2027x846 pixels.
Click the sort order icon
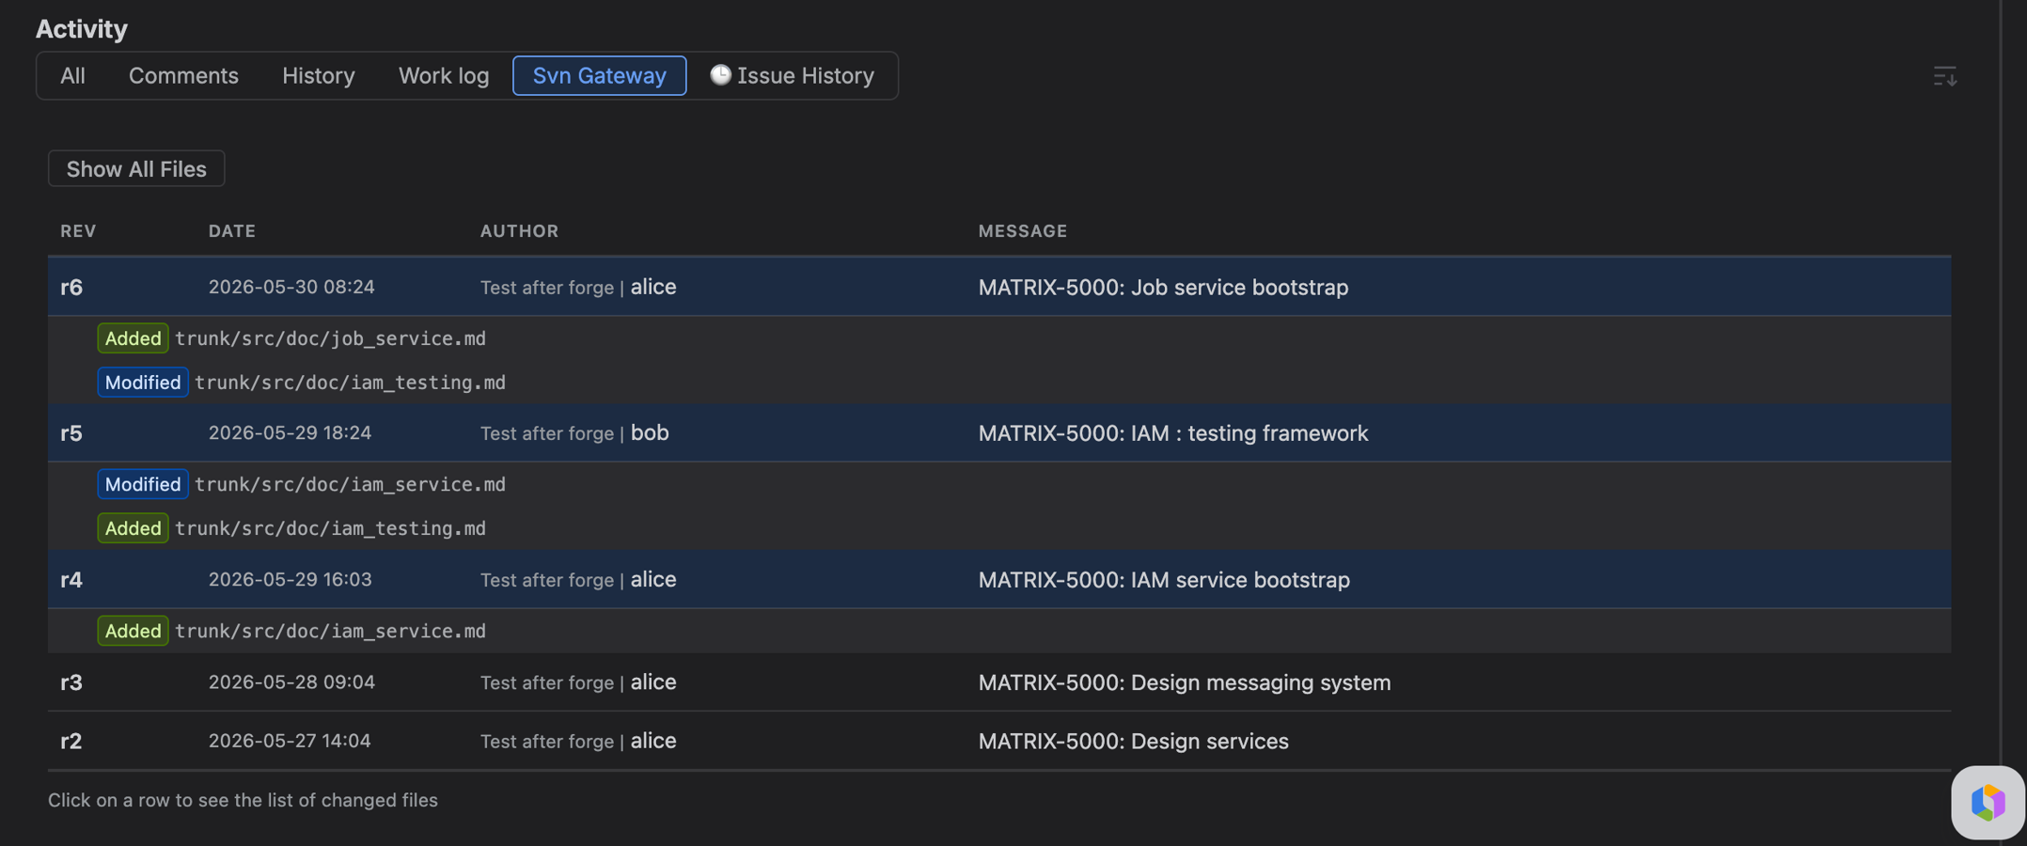pos(1944,76)
